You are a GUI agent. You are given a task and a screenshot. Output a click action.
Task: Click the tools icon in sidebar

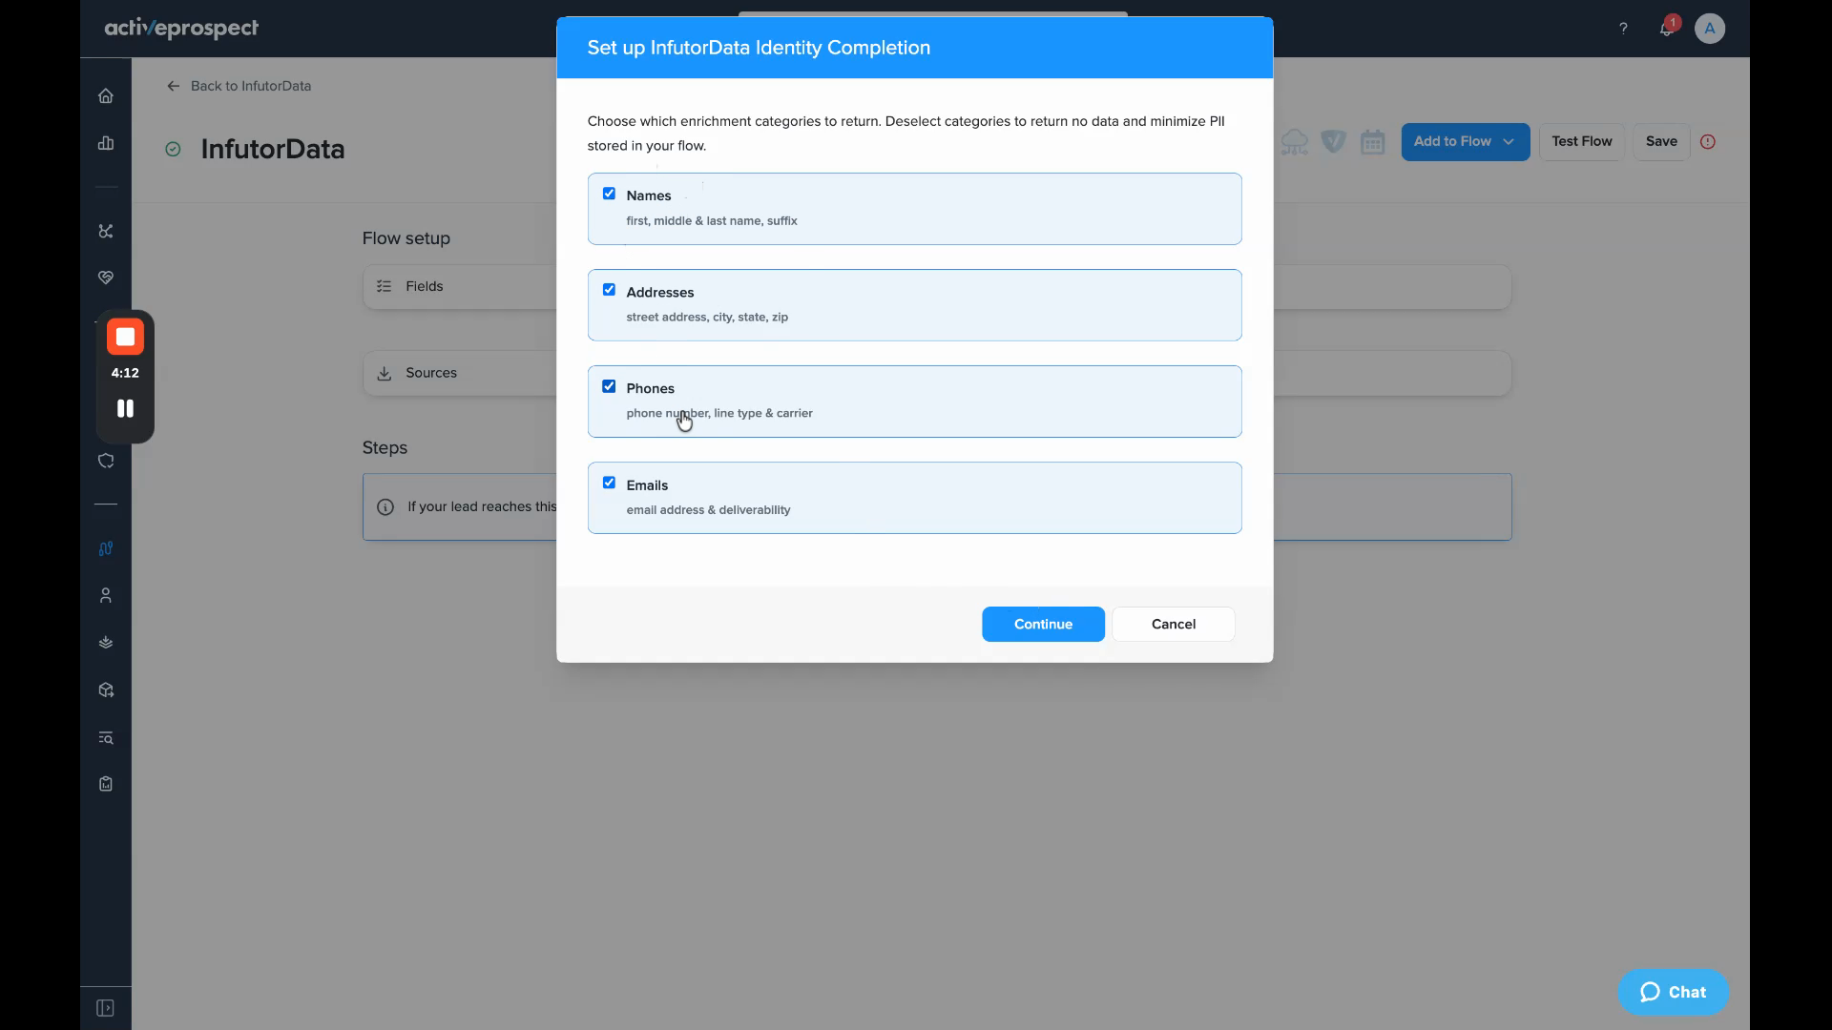106,231
